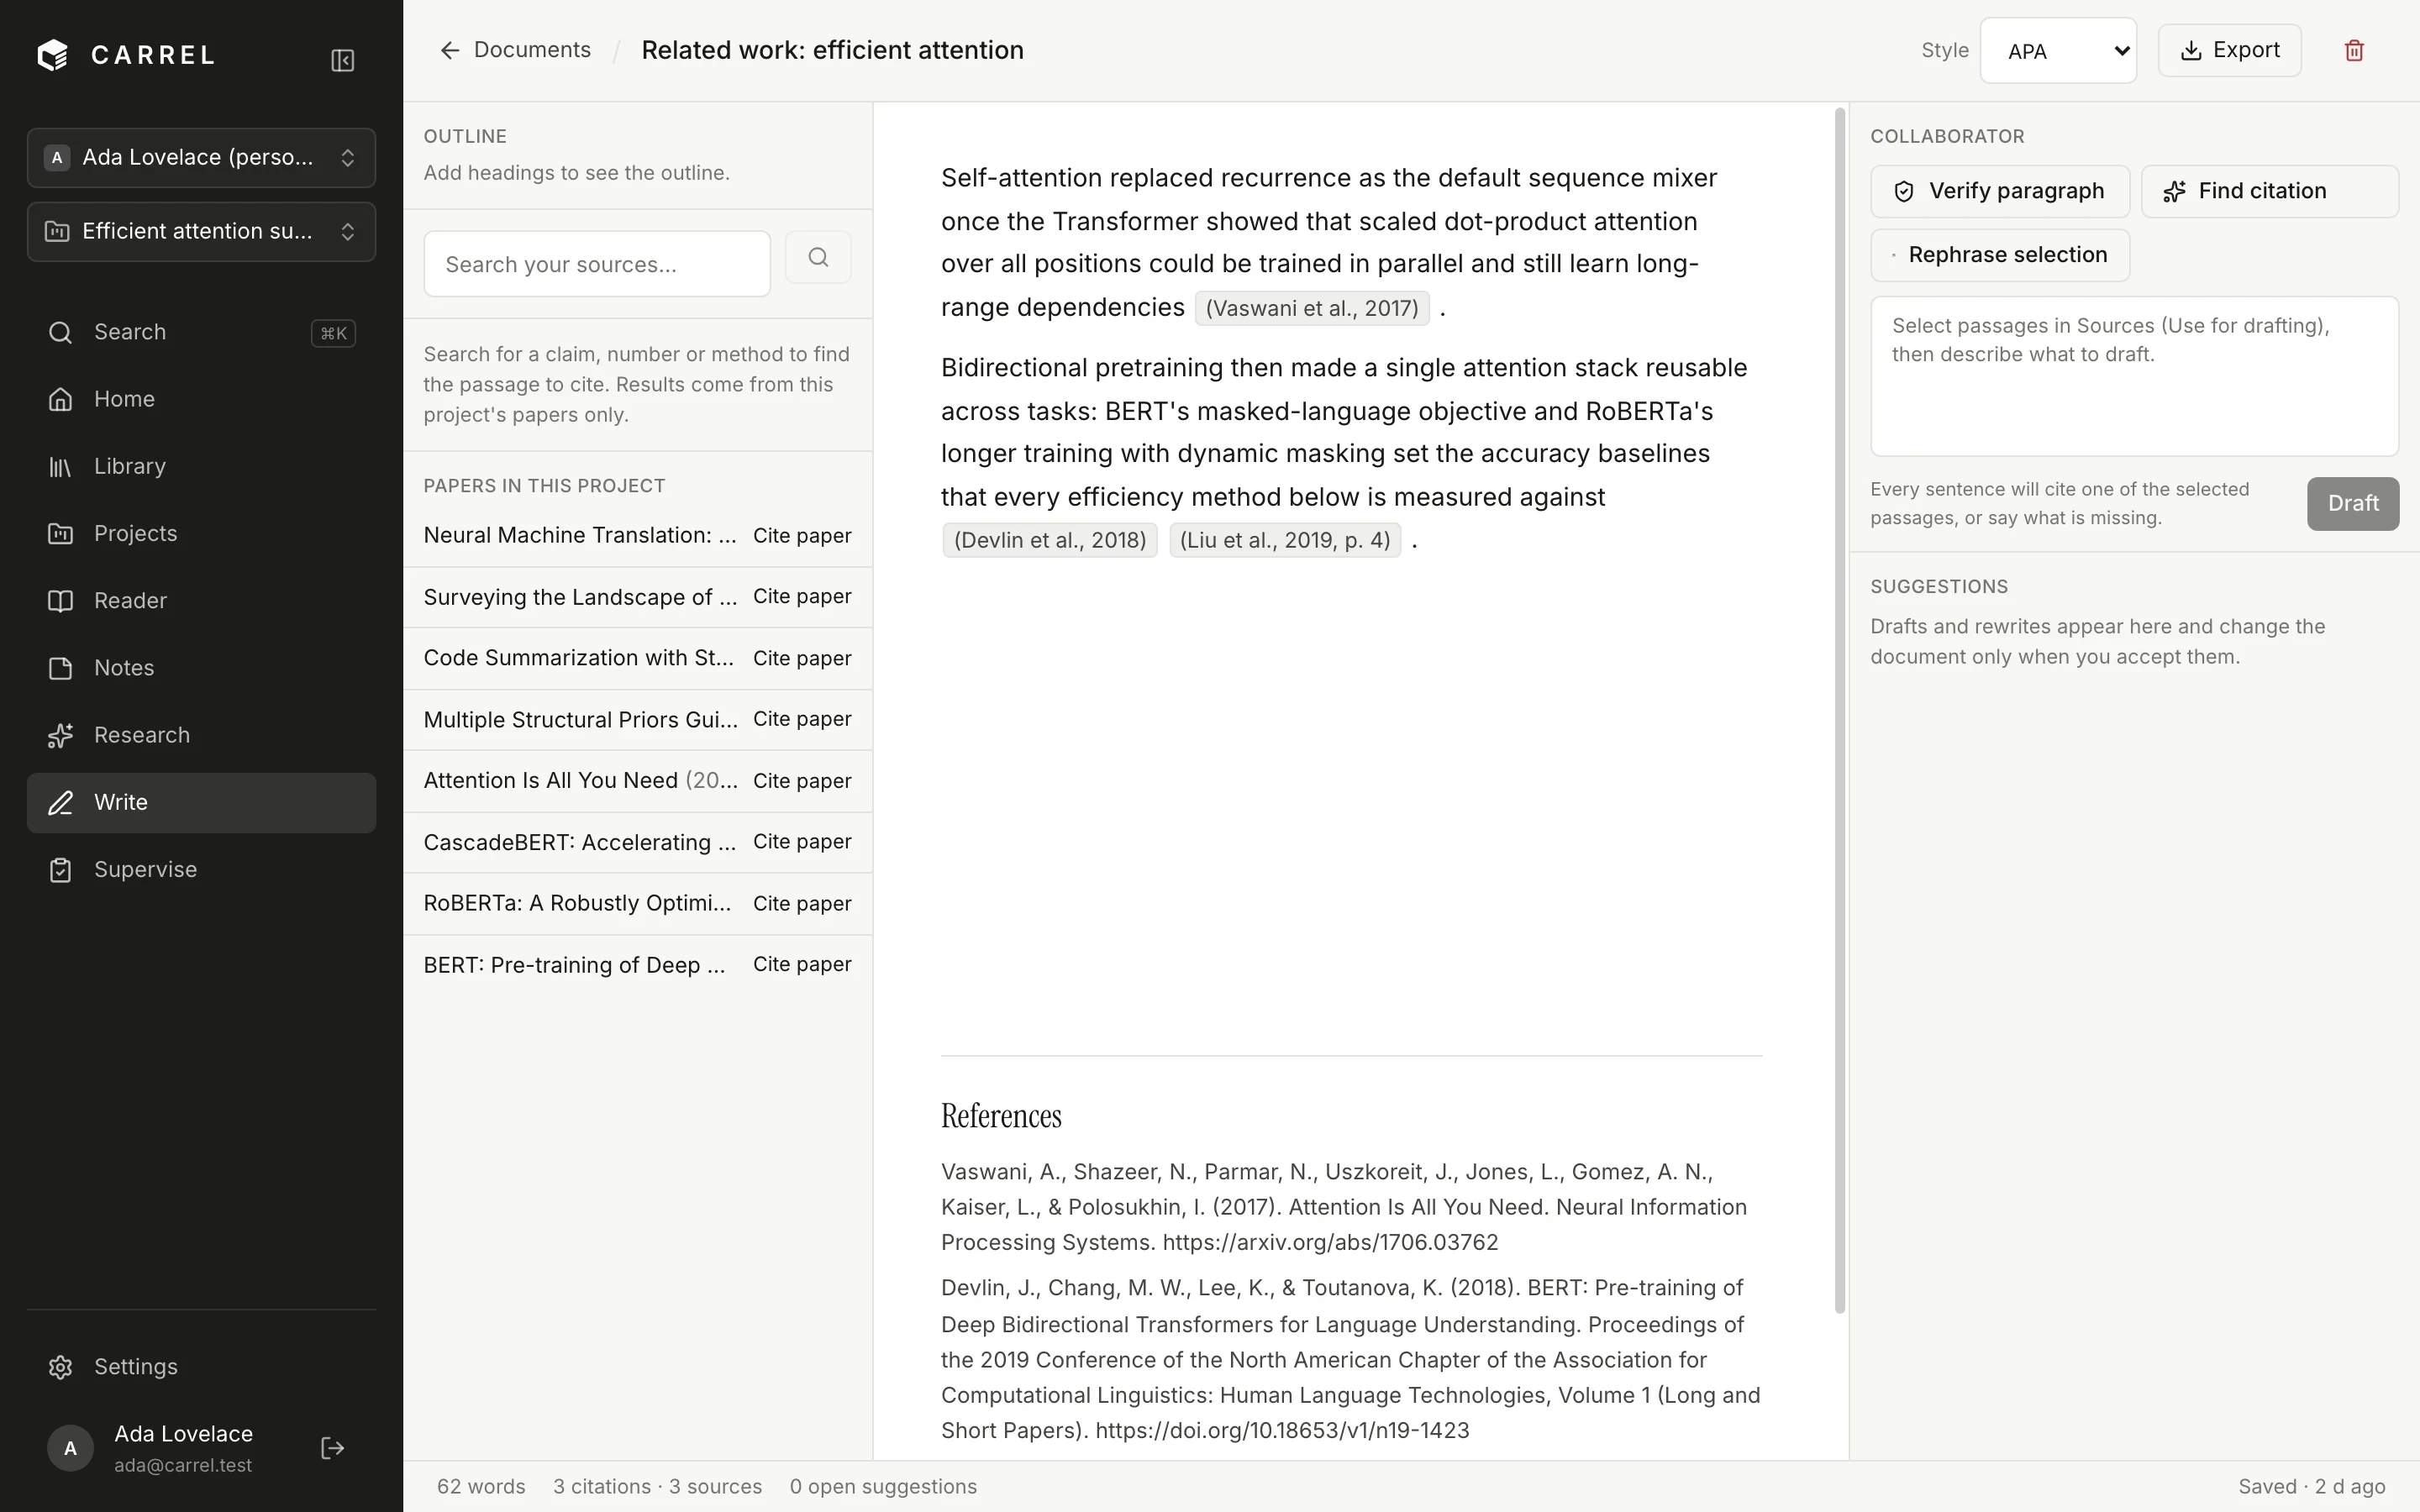
Task: Expand the Ada Lovelace workspace switcher
Action: click(x=201, y=157)
